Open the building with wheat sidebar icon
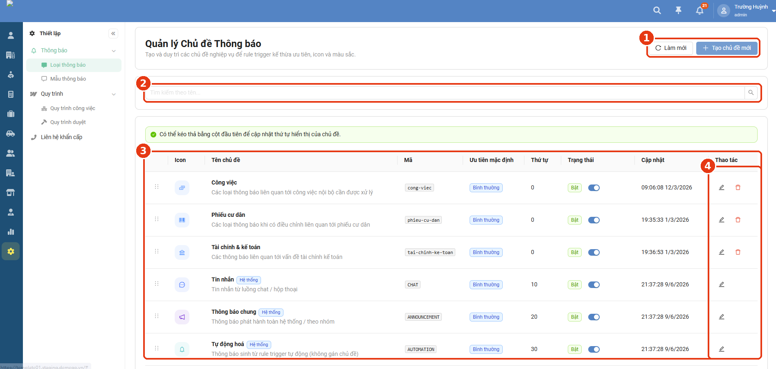 (11, 55)
